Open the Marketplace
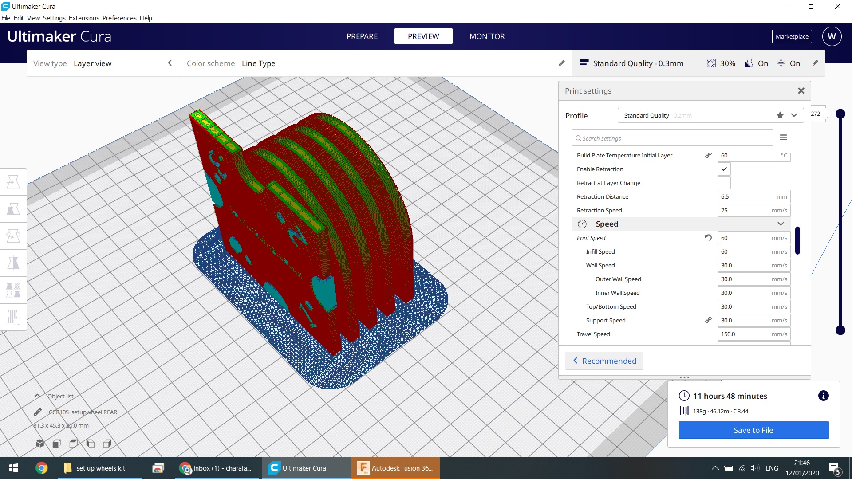Viewport: 852px width, 479px height. click(792, 36)
